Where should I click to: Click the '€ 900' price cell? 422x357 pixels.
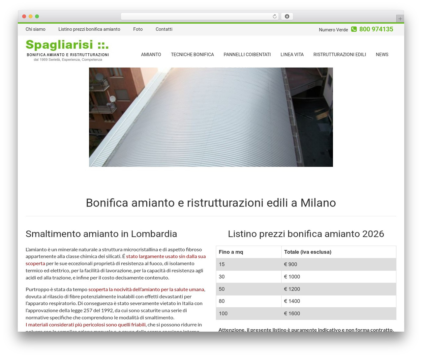339,264
